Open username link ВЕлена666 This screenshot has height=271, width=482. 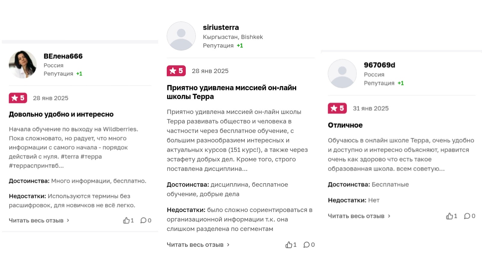point(63,56)
